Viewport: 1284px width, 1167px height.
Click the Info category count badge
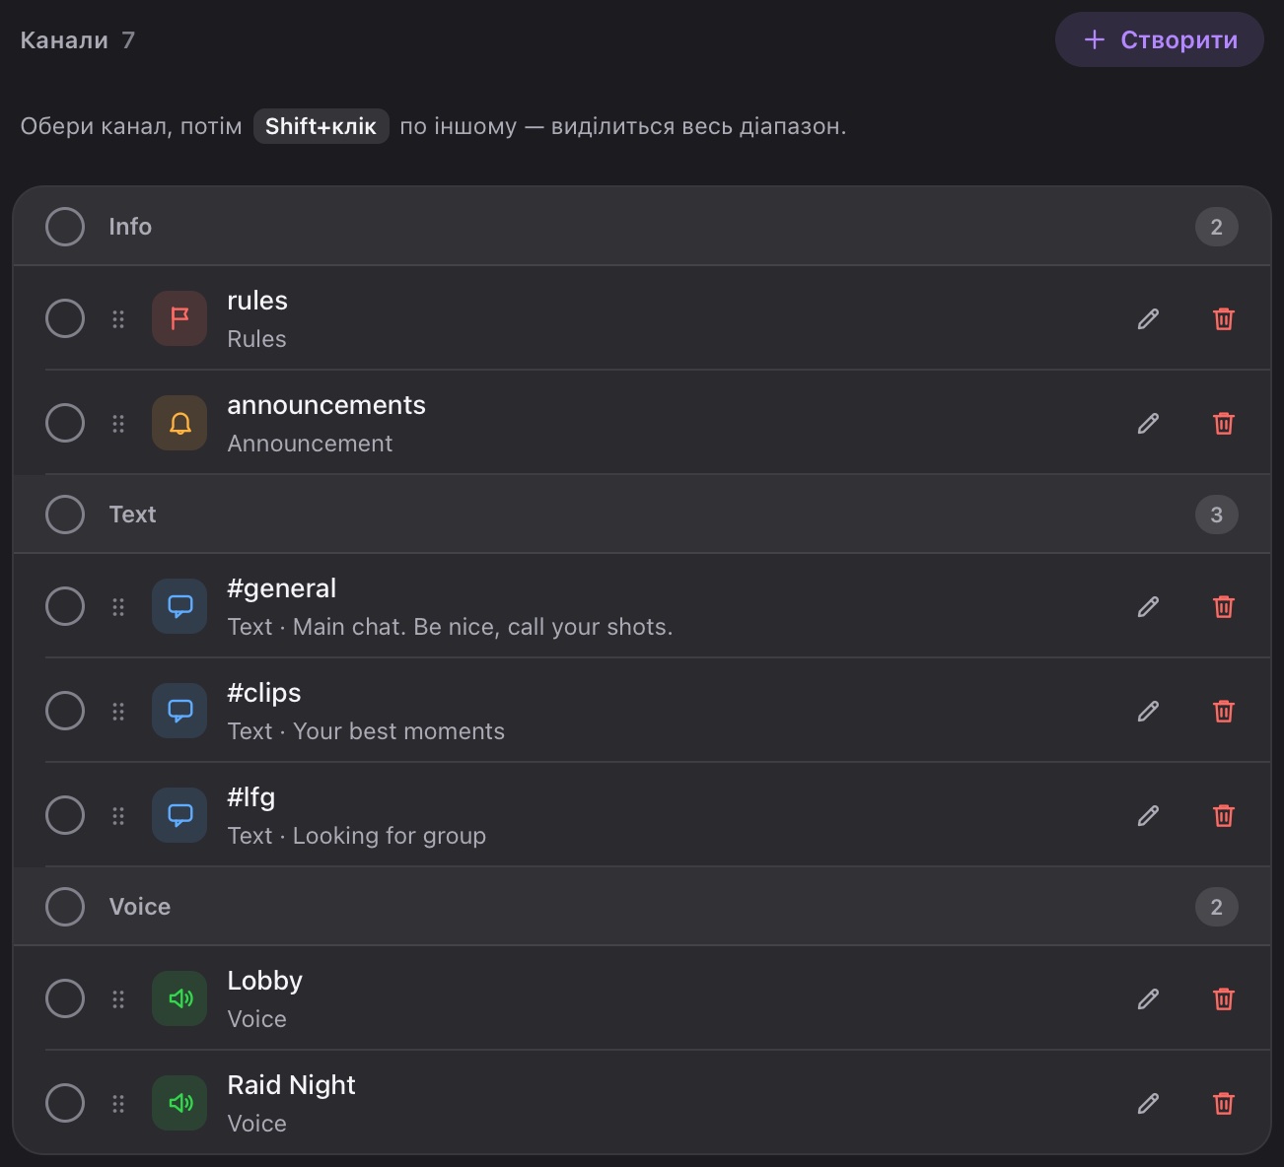[x=1216, y=227]
